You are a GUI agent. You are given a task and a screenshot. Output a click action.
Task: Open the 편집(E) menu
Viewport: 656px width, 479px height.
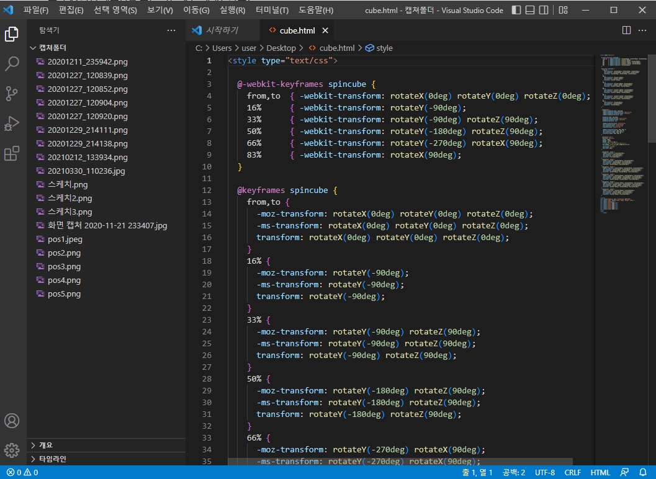click(x=71, y=10)
